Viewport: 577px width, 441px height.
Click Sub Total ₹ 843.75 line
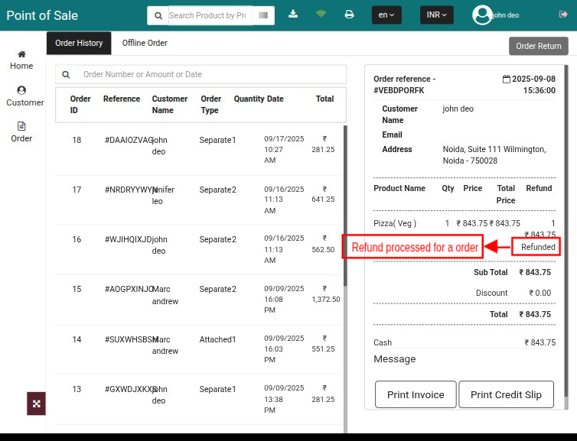click(x=512, y=272)
